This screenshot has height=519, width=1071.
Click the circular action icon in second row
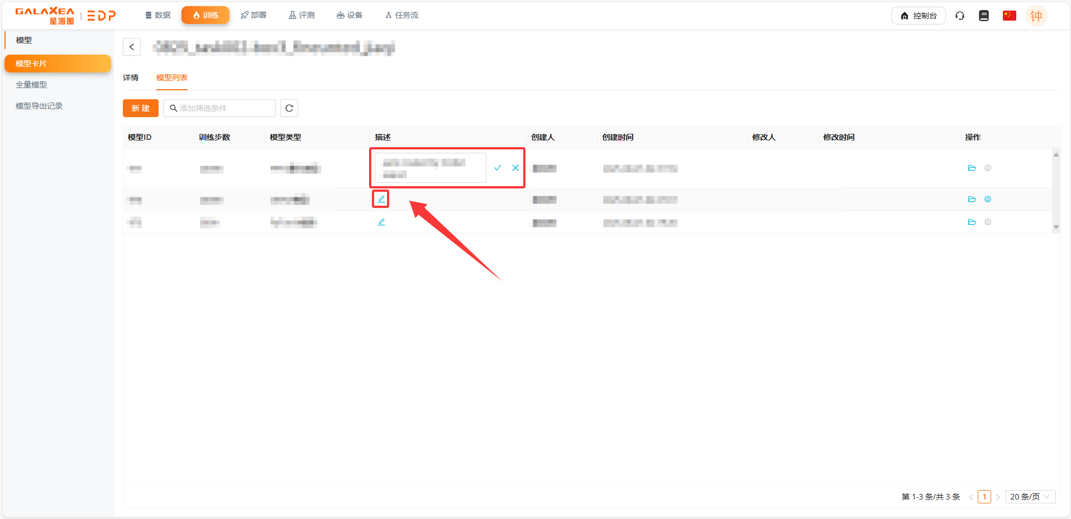point(988,199)
